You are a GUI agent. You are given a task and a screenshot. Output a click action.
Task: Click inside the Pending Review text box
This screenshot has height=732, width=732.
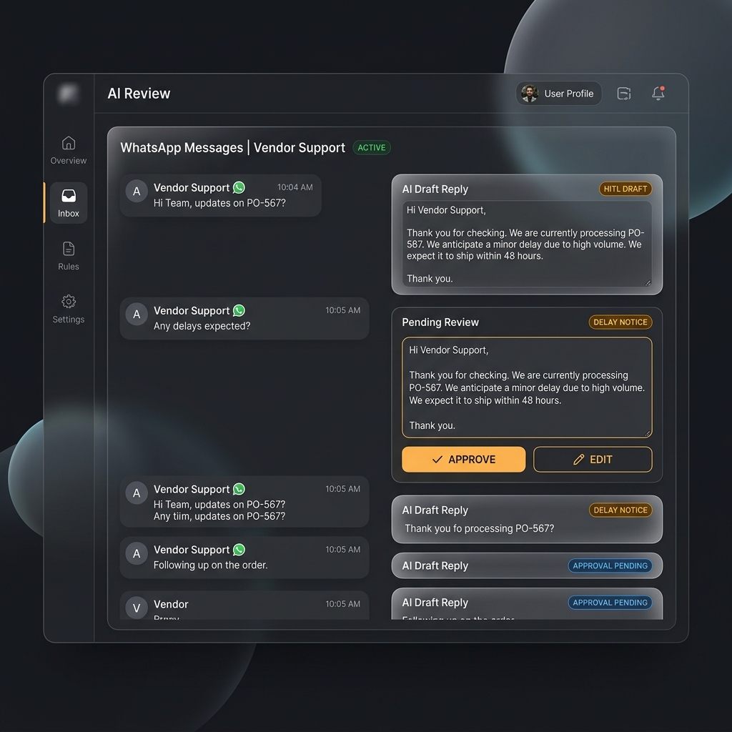click(527, 387)
